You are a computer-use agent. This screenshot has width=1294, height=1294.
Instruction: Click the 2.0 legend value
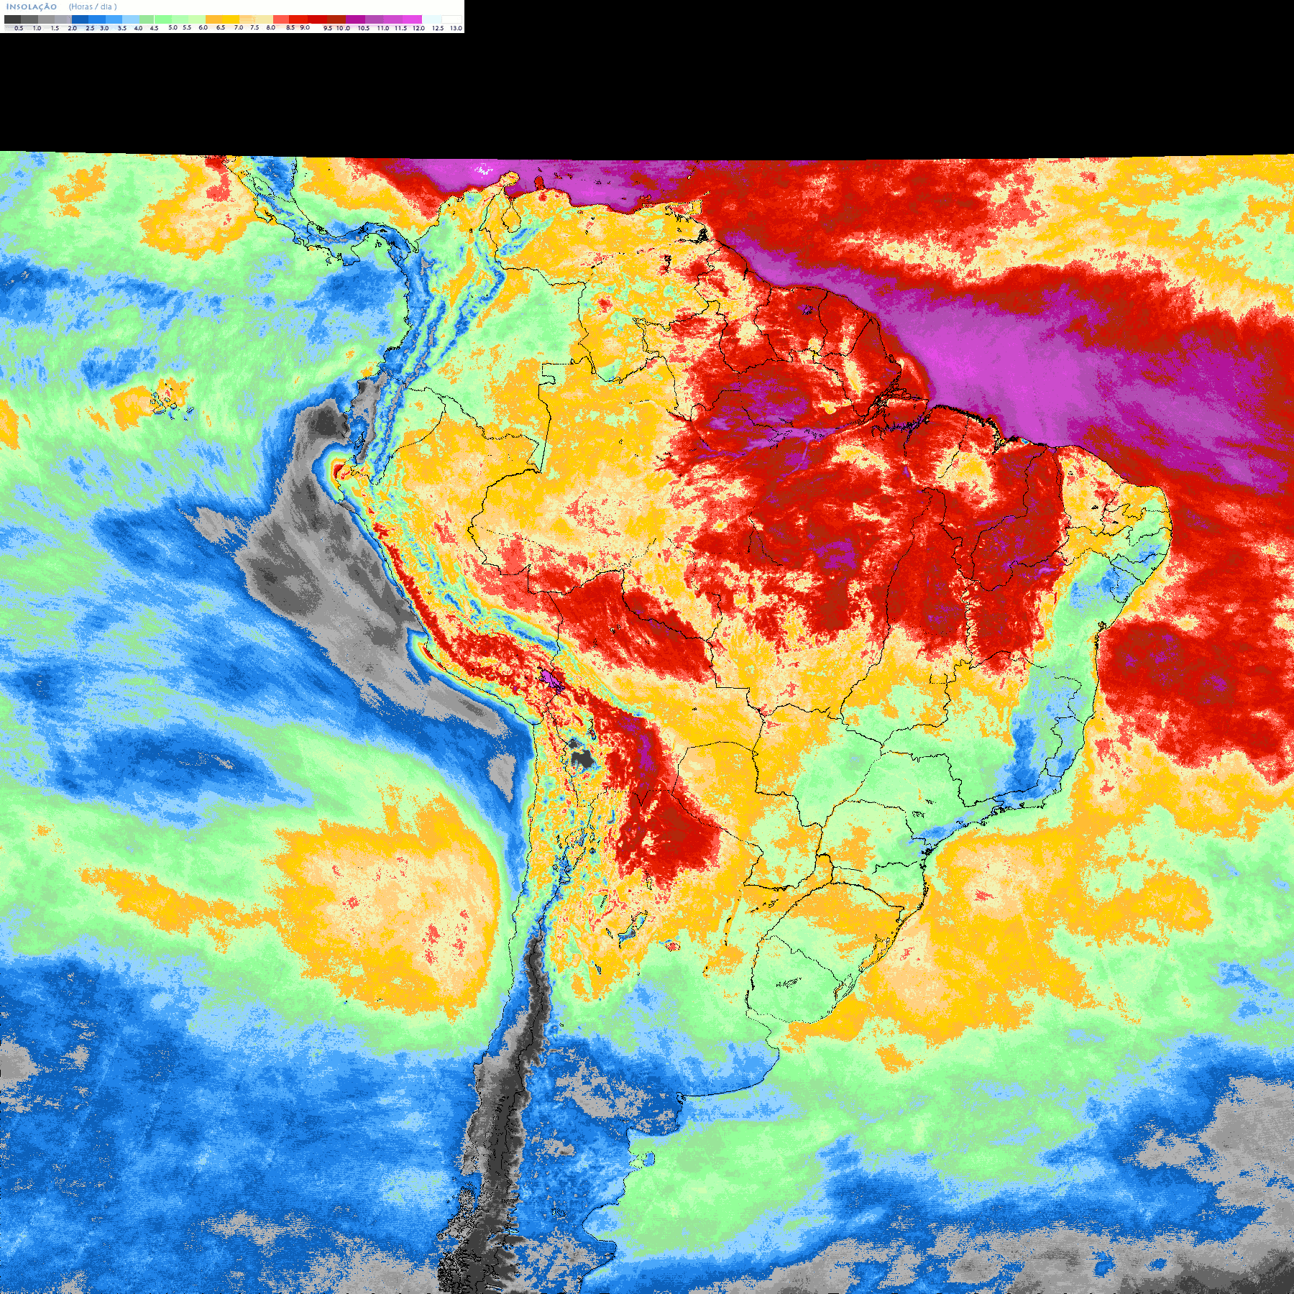coord(72,28)
